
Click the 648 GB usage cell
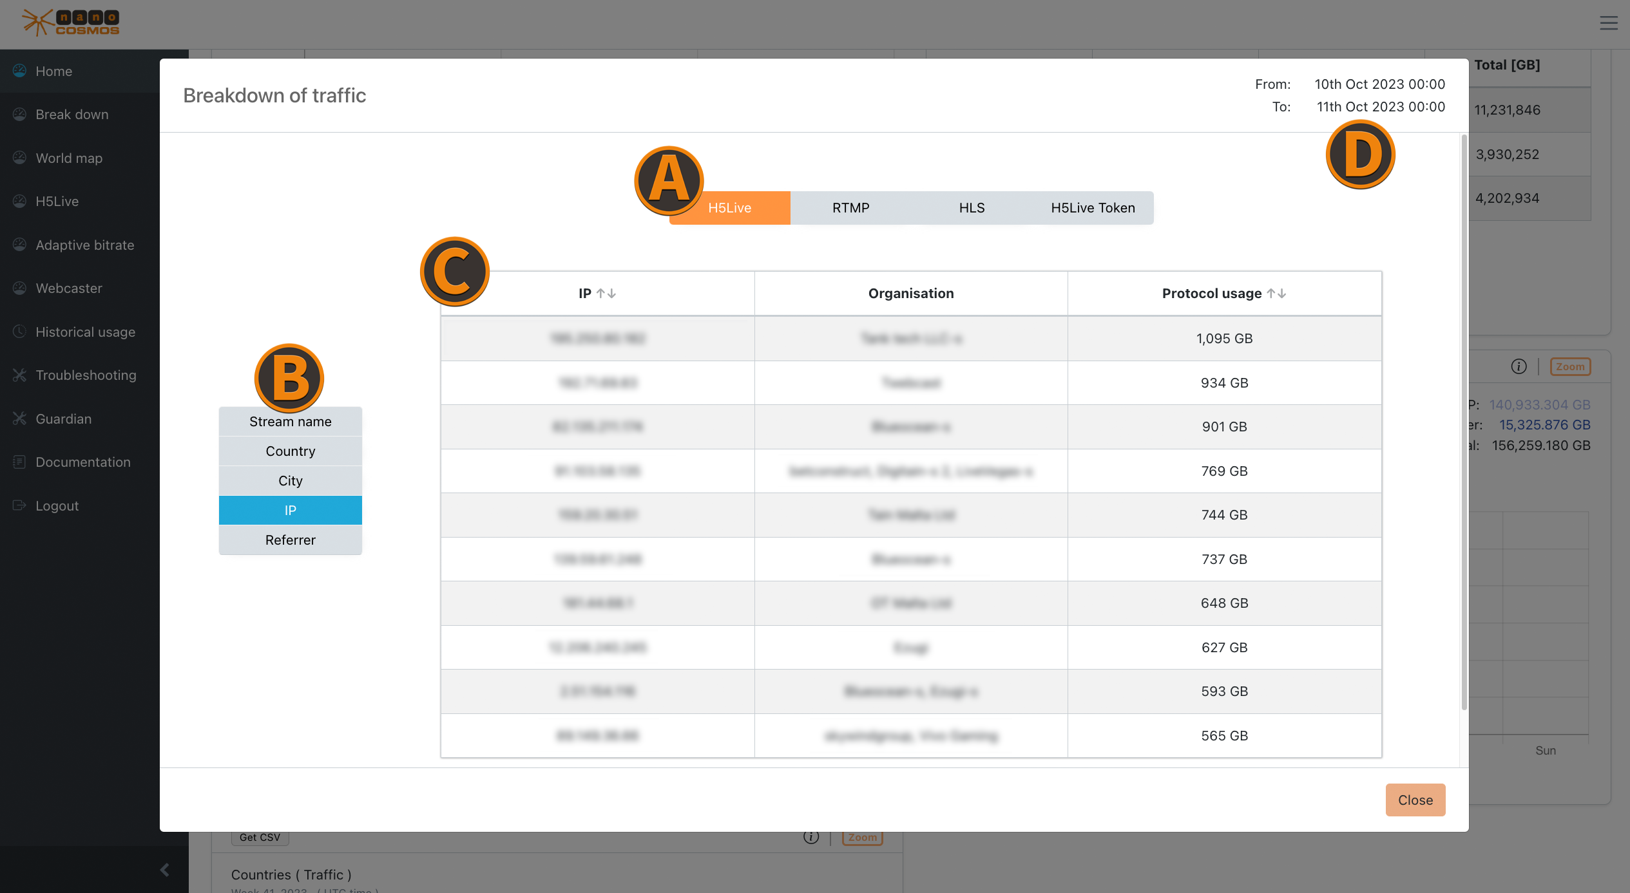(1224, 603)
